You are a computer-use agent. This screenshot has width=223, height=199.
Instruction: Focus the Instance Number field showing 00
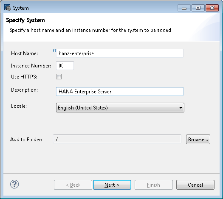click(65, 65)
